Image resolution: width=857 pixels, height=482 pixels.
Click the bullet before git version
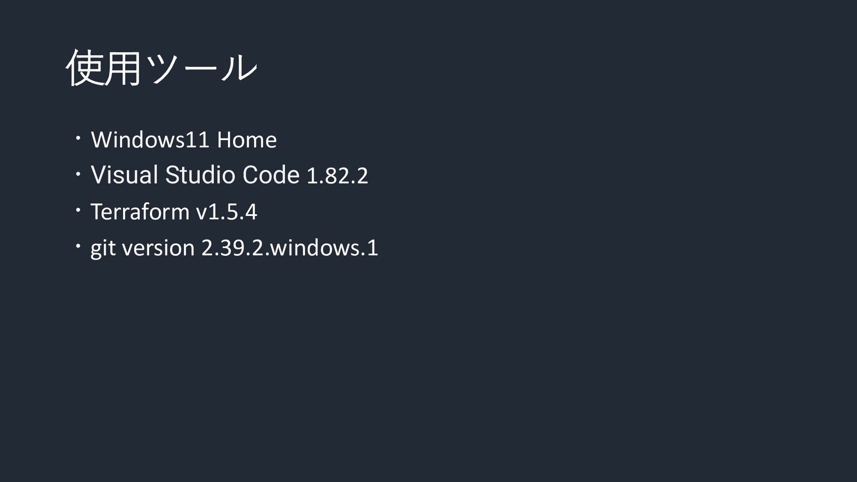tap(78, 246)
